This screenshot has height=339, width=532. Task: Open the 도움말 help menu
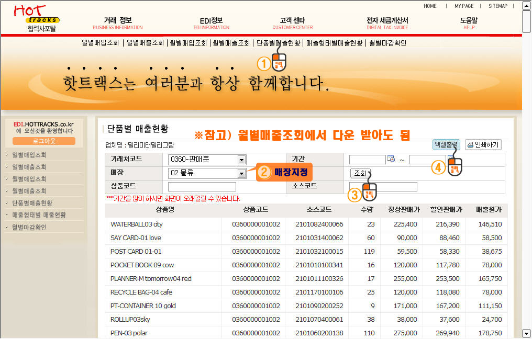(469, 22)
